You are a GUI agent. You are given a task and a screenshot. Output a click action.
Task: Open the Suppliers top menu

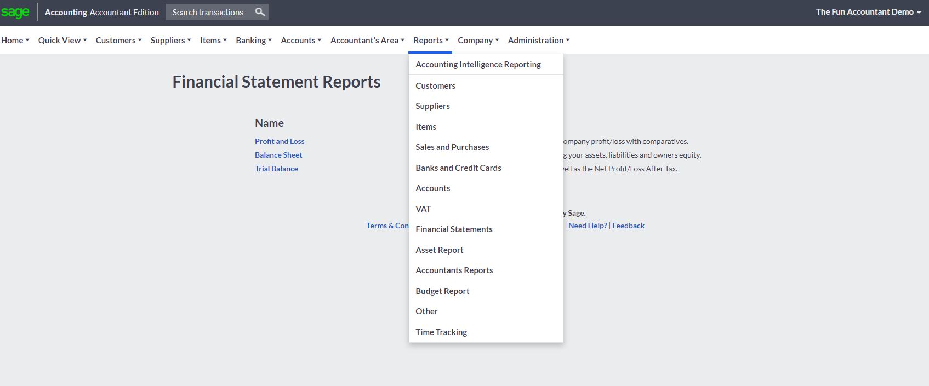click(170, 40)
